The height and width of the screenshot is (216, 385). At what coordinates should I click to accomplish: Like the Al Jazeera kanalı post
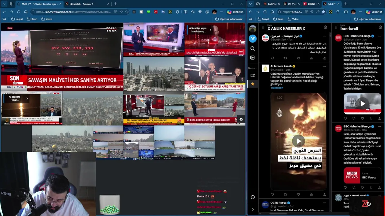[x=298, y=194]
